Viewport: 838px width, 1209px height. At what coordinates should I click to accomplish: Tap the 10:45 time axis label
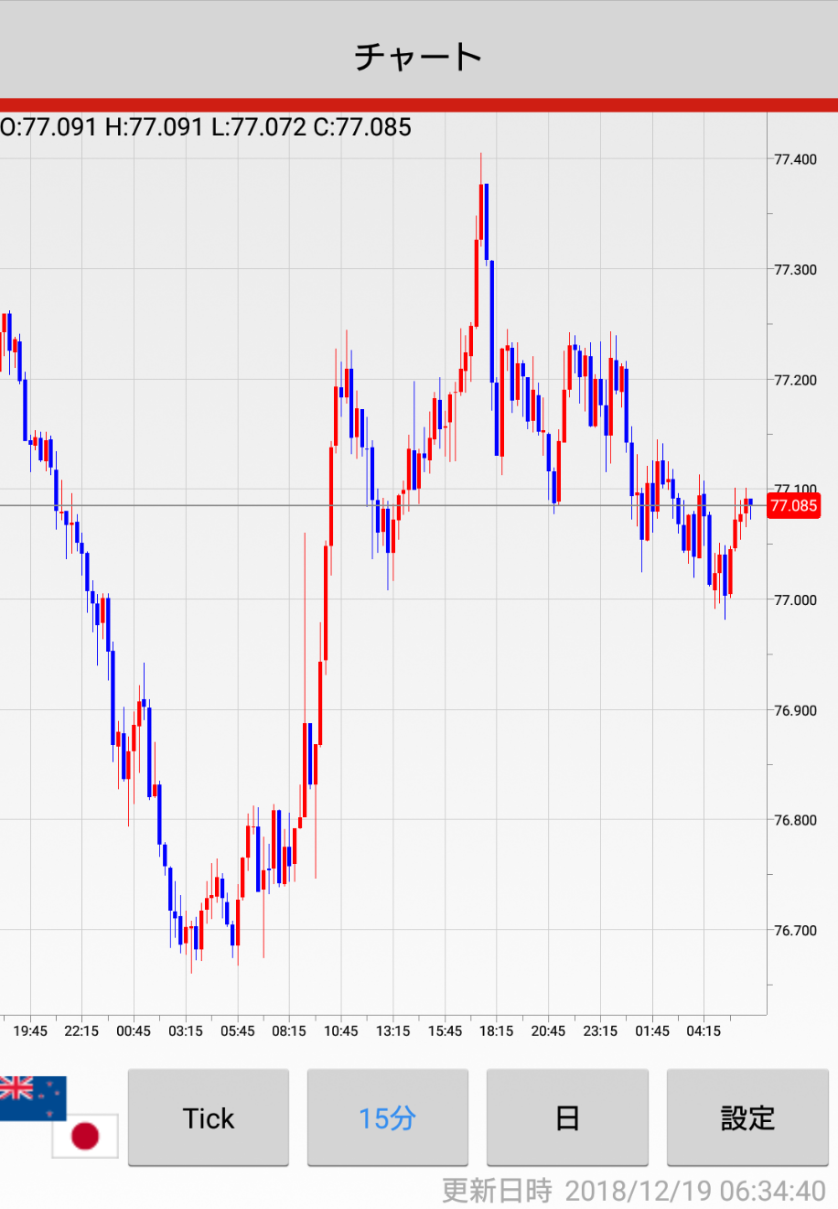(x=341, y=1031)
